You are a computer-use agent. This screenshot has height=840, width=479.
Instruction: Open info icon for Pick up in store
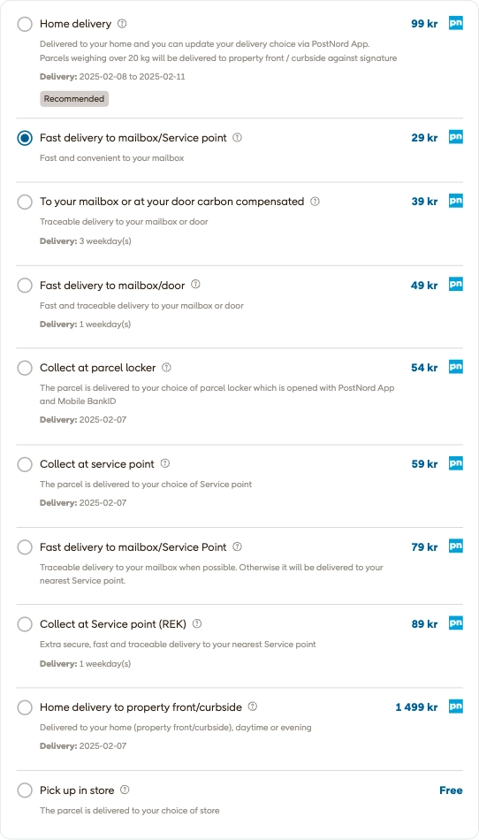pyautogui.click(x=125, y=790)
